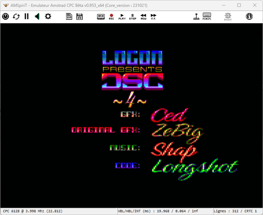Open the floppy disk drive A icon
The height and width of the screenshot is (215, 263).
tap(79, 16)
